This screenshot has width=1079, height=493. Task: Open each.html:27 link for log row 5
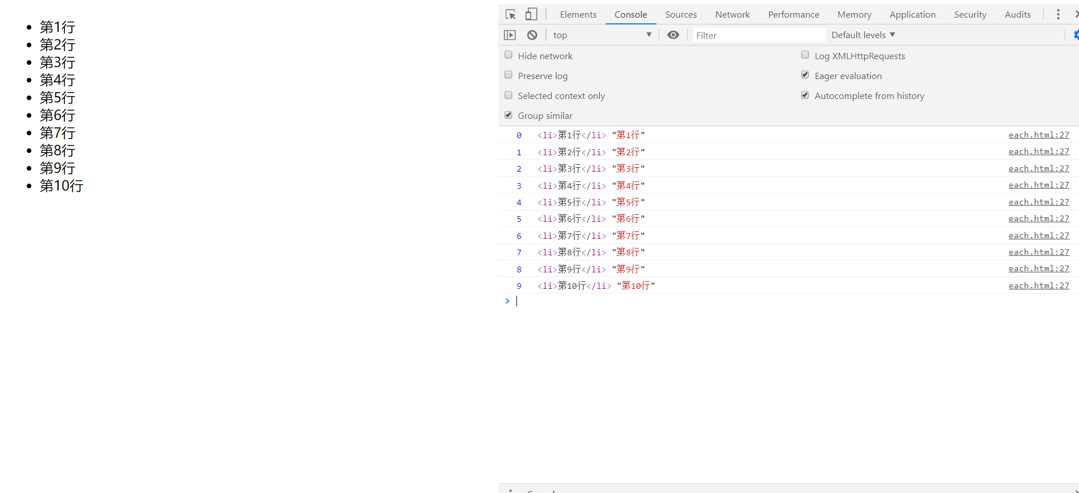pyautogui.click(x=1039, y=218)
